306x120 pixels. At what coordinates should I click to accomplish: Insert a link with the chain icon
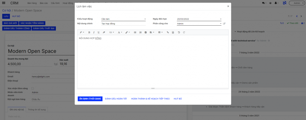pos(168,32)
